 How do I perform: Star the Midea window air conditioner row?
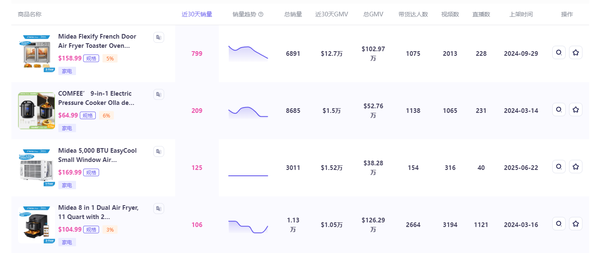coord(575,167)
